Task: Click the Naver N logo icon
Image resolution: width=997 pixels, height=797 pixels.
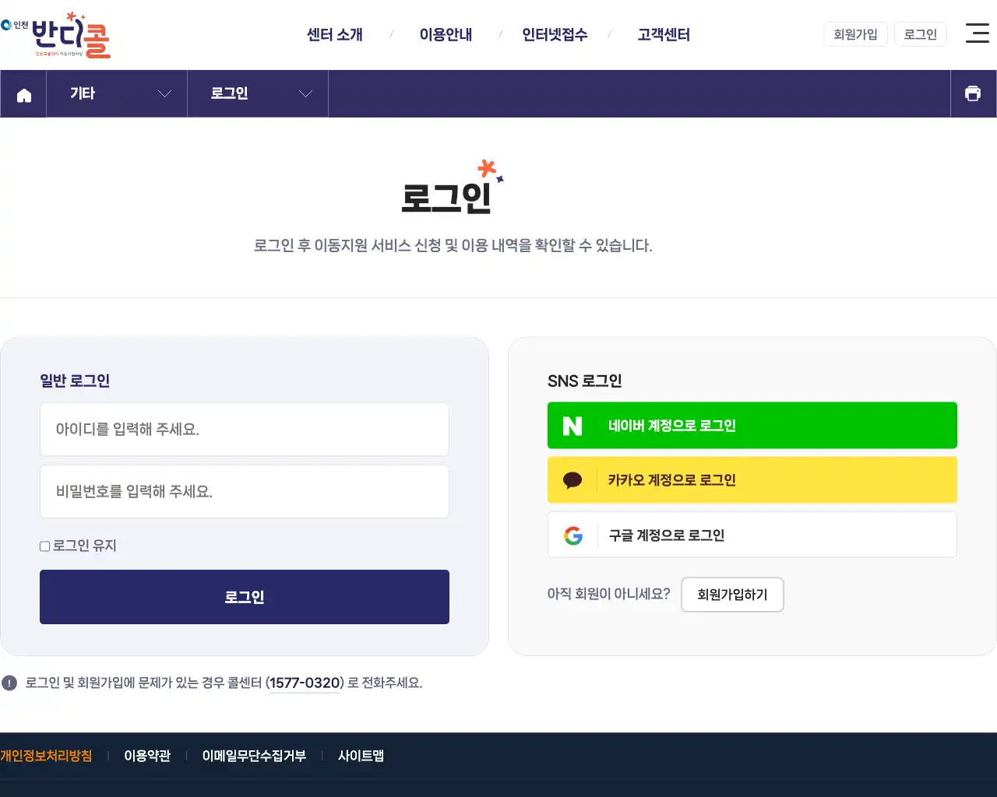Action: (572, 426)
